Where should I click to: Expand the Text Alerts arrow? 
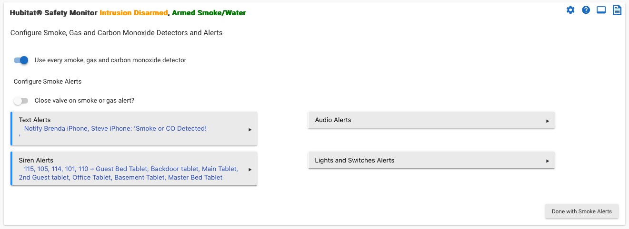(250, 129)
